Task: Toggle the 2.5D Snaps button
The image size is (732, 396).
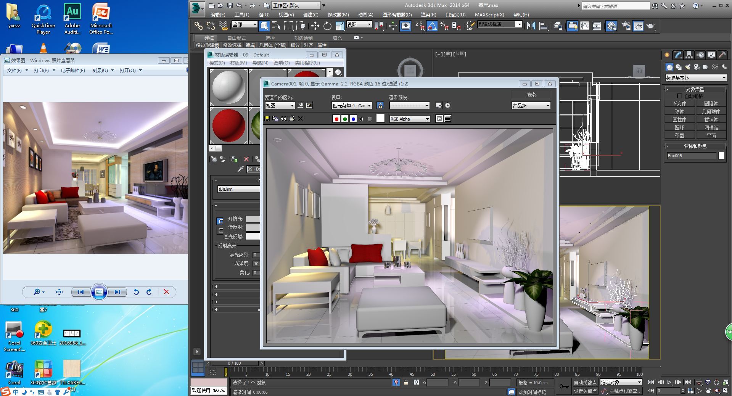Action: coord(420,26)
